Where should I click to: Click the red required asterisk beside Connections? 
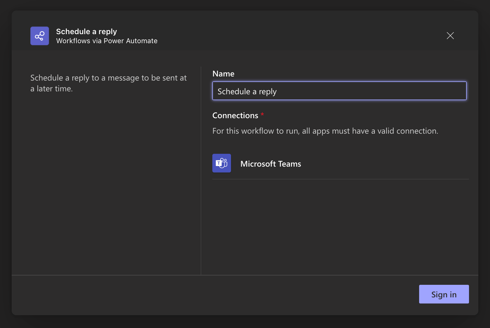click(262, 114)
